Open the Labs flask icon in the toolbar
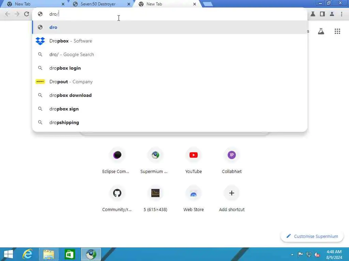 (313, 14)
